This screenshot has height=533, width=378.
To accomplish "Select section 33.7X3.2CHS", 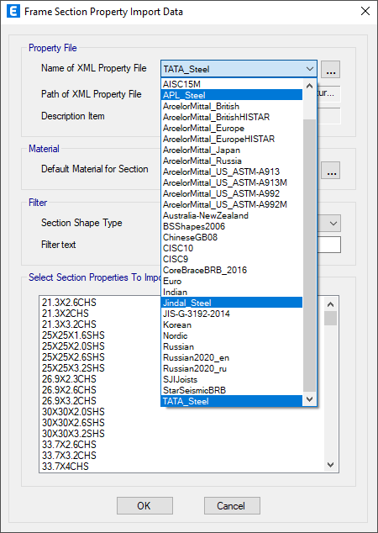I will pos(69,455).
